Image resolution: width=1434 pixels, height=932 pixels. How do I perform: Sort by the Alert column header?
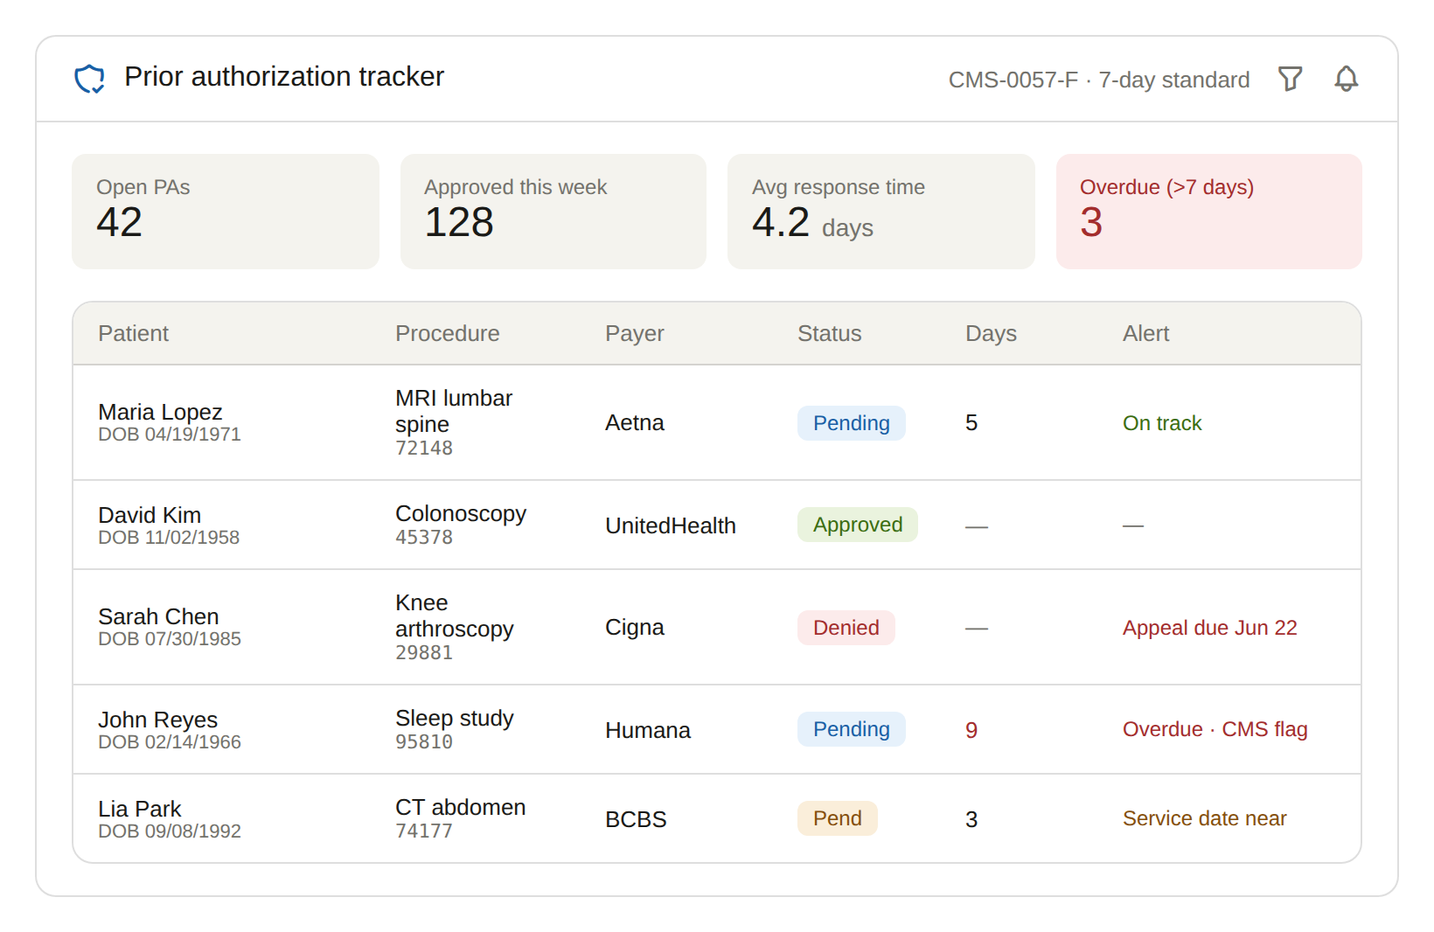point(1145,333)
